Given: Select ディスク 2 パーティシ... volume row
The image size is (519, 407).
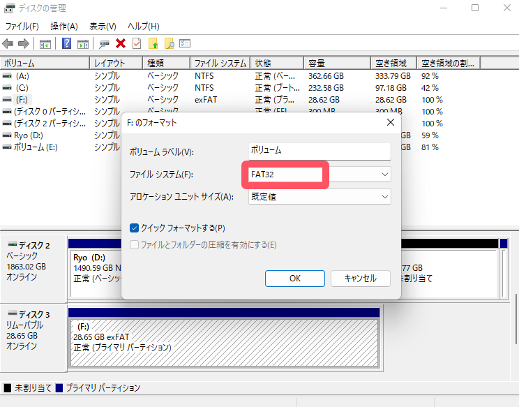Looking at the screenshot, I should (50, 124).
